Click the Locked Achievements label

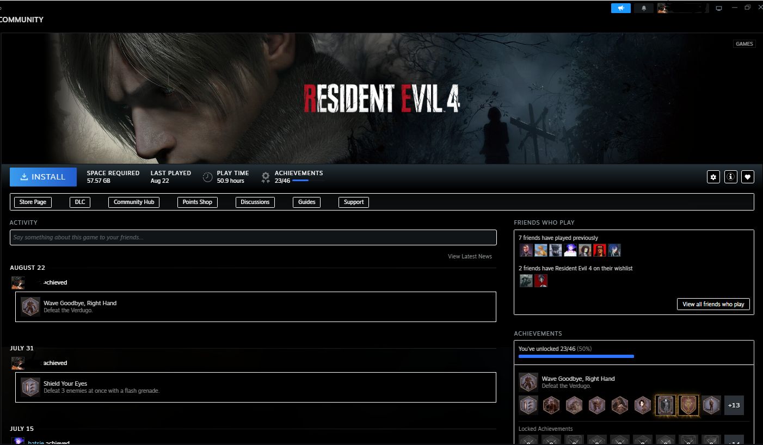[546, 429]
